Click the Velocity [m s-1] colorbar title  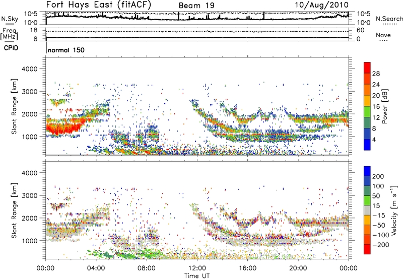394,210
